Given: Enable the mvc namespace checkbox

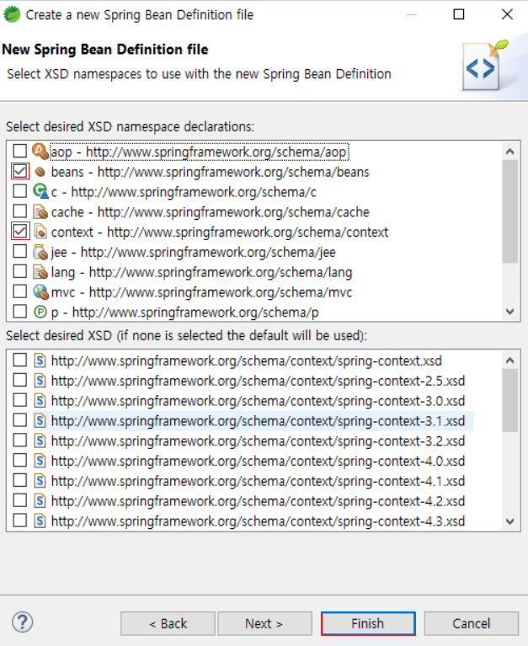Looking at the screenshot, I should (x=19, y=291).
